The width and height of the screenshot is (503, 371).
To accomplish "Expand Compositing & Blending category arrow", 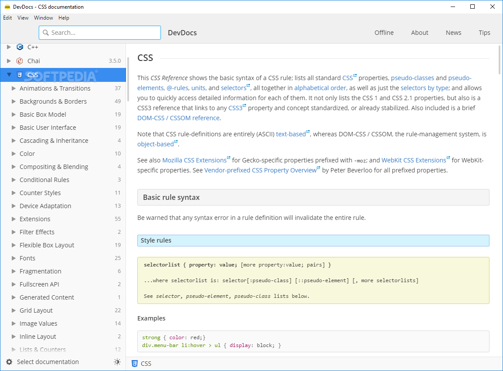I will point(14,167).
